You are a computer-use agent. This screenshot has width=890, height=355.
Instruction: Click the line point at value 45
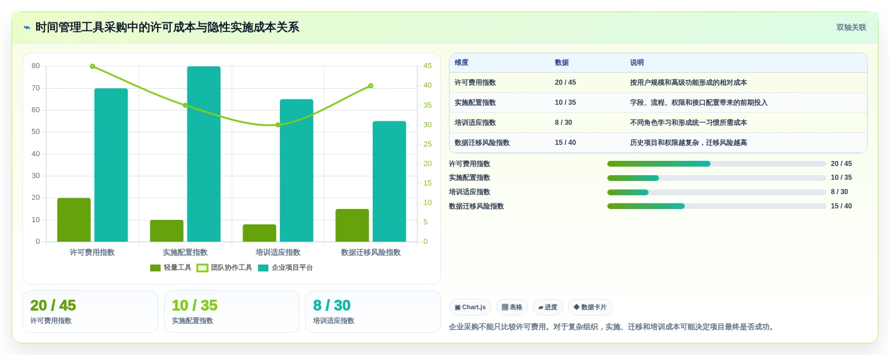tap(92, 66)
